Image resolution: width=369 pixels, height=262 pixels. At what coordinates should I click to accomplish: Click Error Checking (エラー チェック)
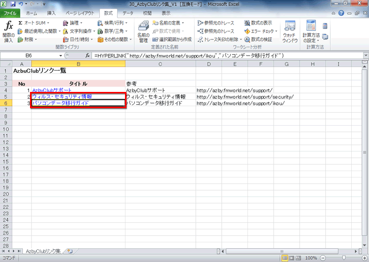[x=260, y=31]
